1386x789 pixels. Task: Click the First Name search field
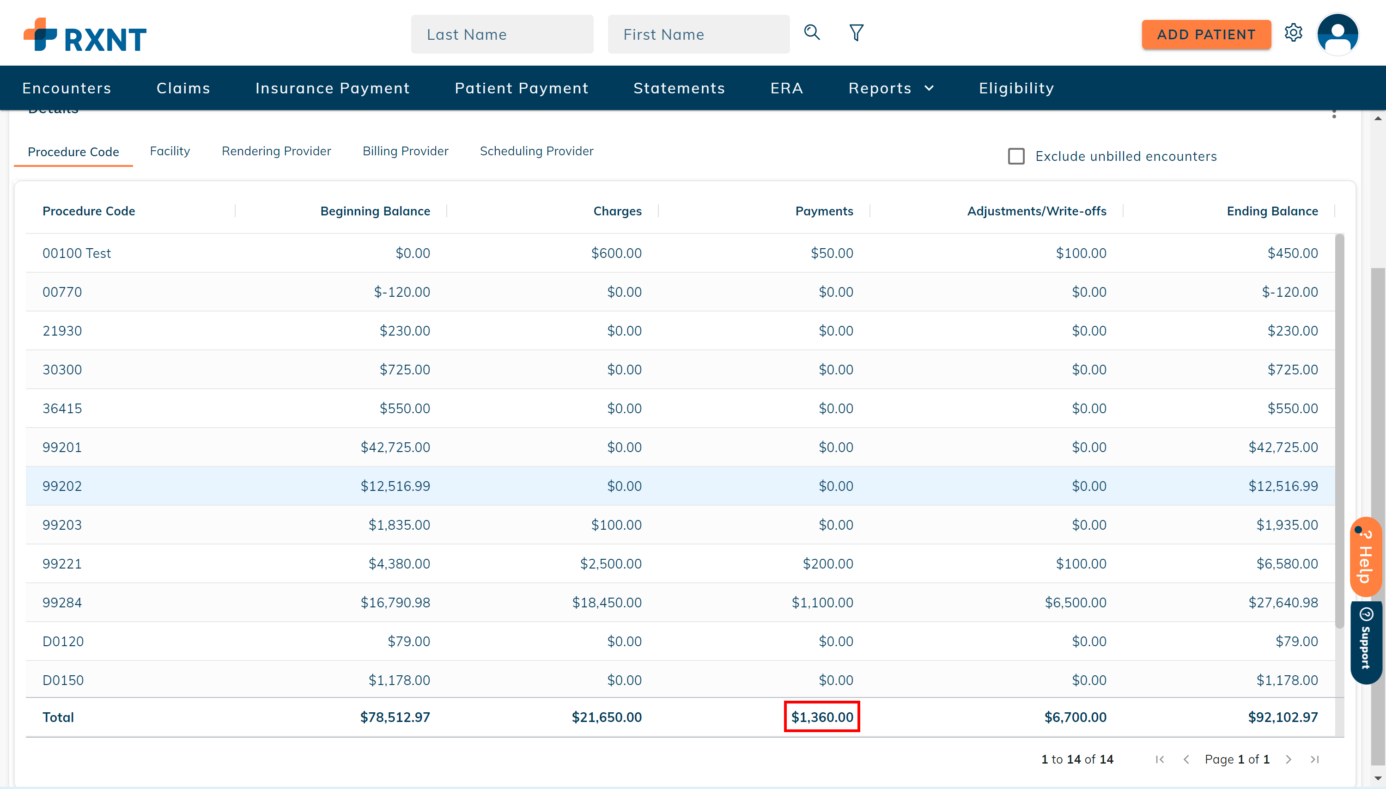click(x=698, y=34)
